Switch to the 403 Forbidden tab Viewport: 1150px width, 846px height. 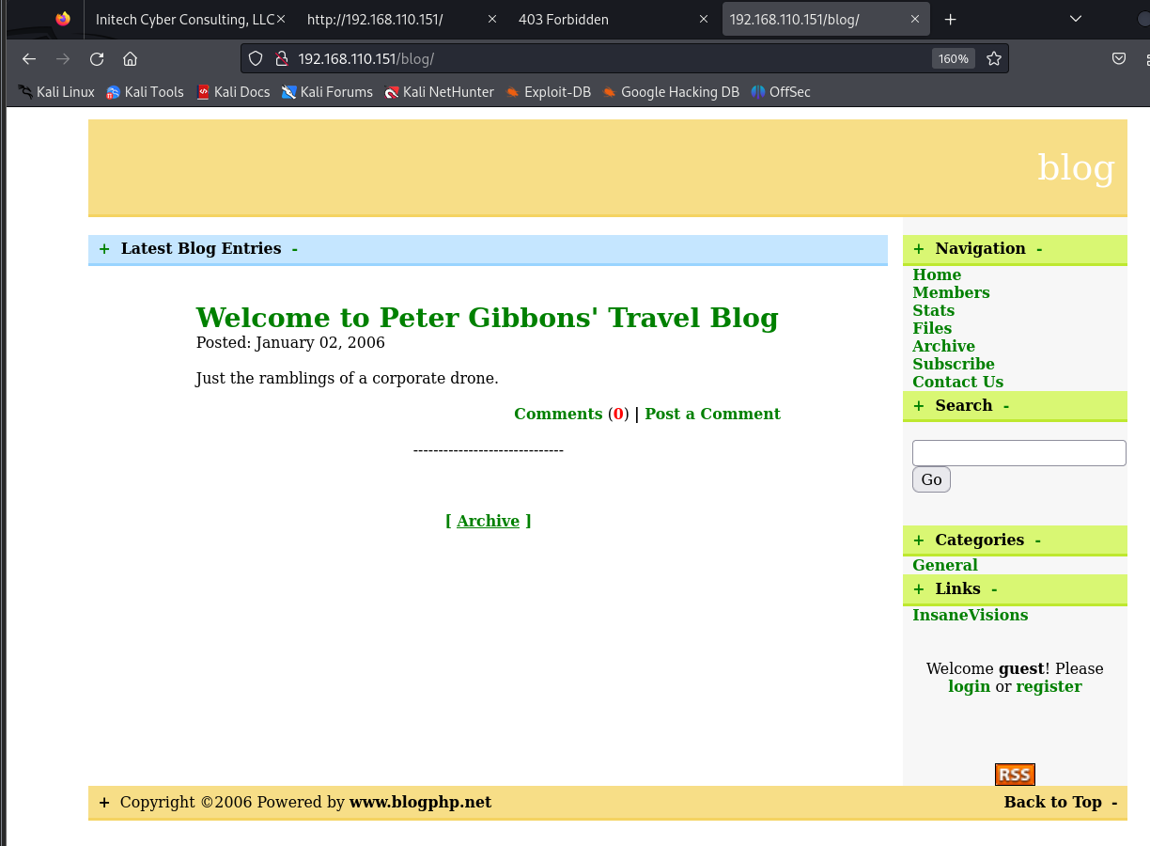[x=564, y=19]
